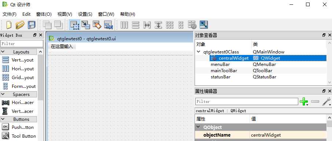Close the 对象查看器 panel
Screen dimensions: 332x141
tap(330, 35)
